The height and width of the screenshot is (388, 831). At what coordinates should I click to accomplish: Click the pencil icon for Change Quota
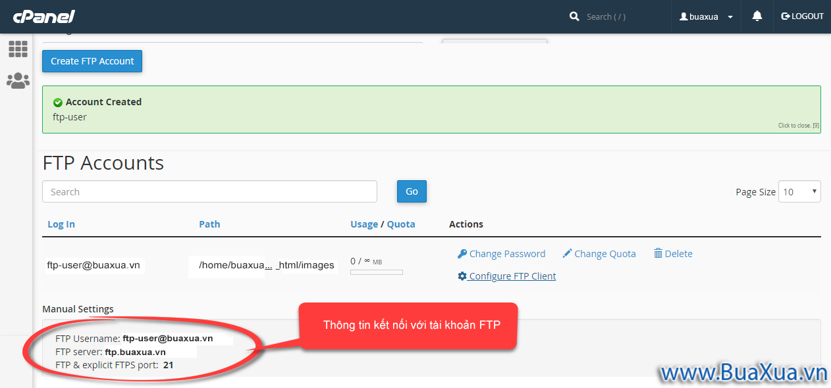567,254
